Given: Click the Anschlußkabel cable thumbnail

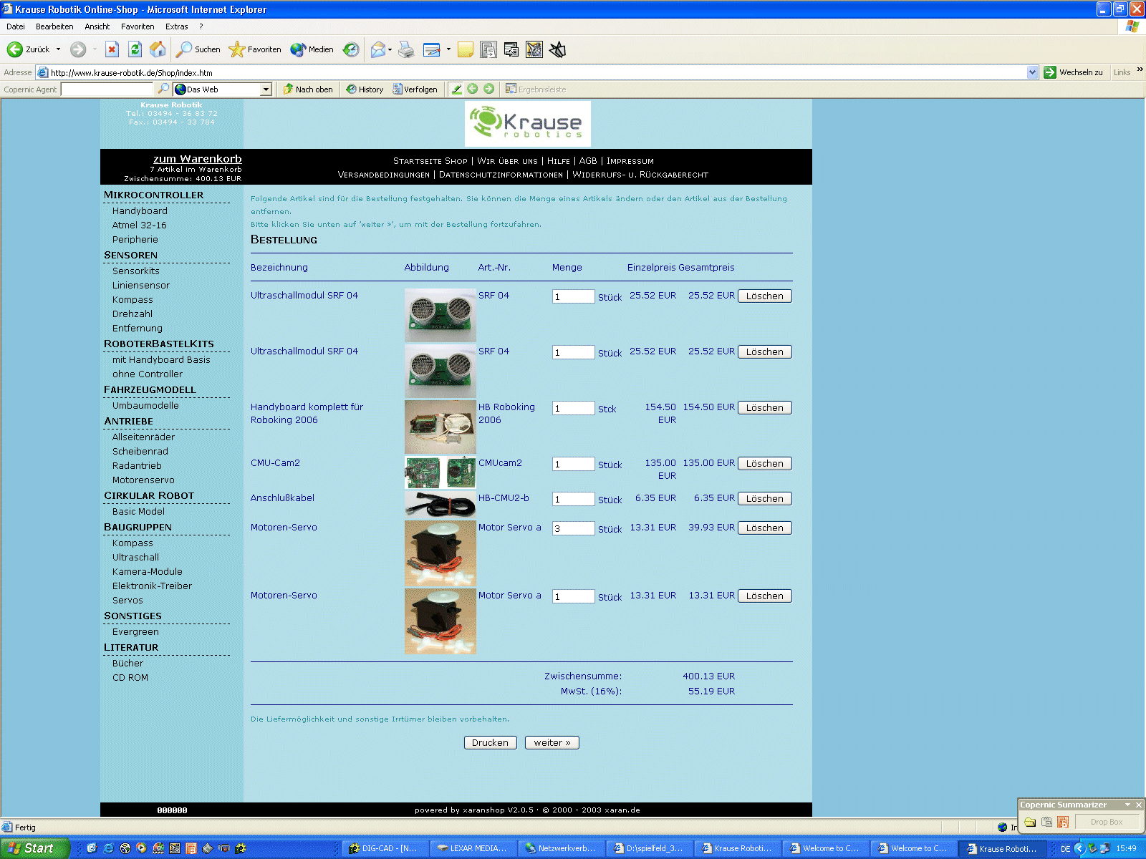Looking at the screenshot, I should click(440, 504).
